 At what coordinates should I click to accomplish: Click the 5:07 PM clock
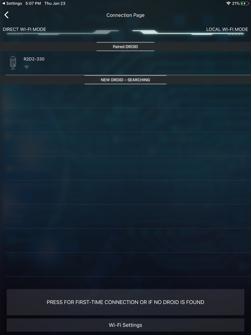33,3
